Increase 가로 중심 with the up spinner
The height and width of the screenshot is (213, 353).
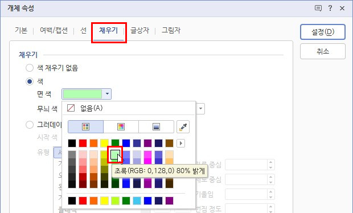(270, 162)
